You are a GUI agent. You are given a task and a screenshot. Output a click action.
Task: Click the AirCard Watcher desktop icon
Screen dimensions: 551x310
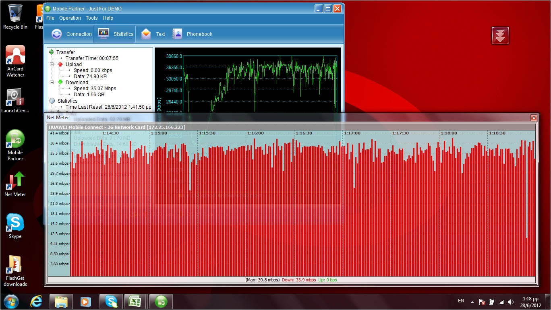15,61
